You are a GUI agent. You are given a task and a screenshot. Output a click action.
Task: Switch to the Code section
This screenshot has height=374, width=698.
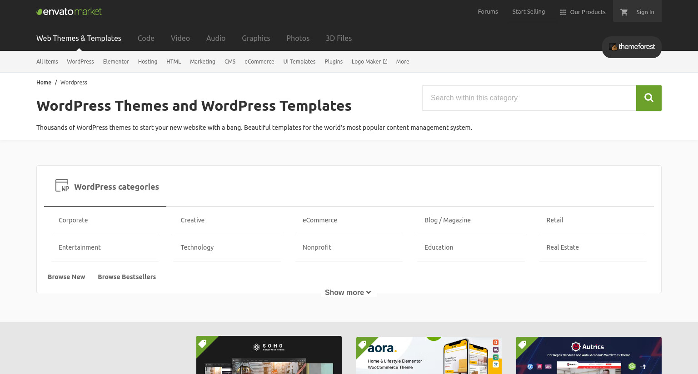pyautogui.click(x=146, y=38)
